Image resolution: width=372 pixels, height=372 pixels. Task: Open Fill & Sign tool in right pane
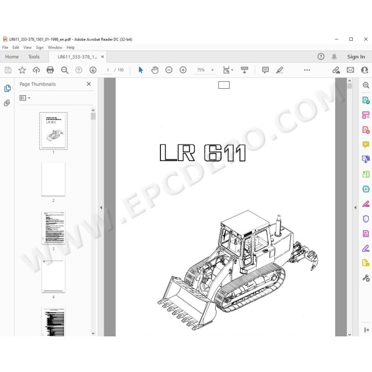(x=366, y=248)
